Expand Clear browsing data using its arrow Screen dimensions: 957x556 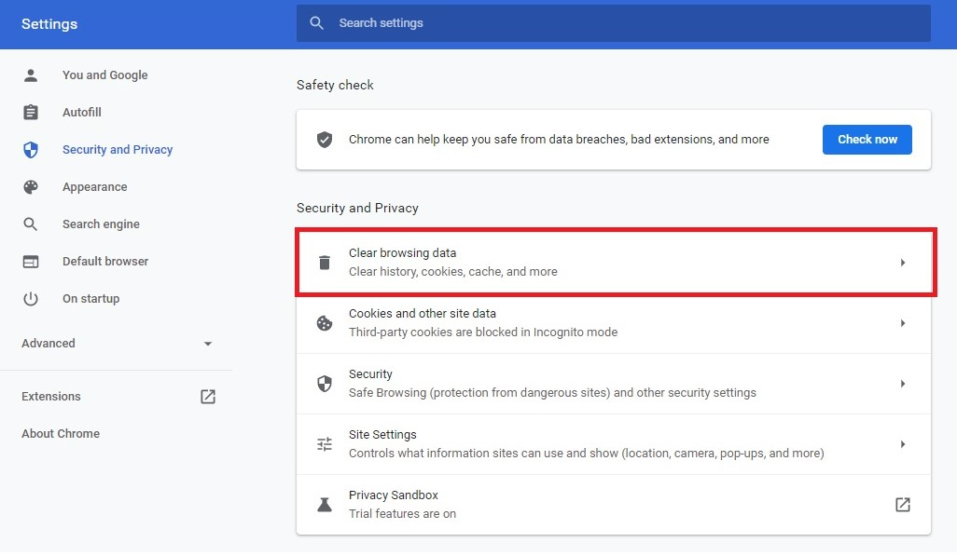[903, 263]
